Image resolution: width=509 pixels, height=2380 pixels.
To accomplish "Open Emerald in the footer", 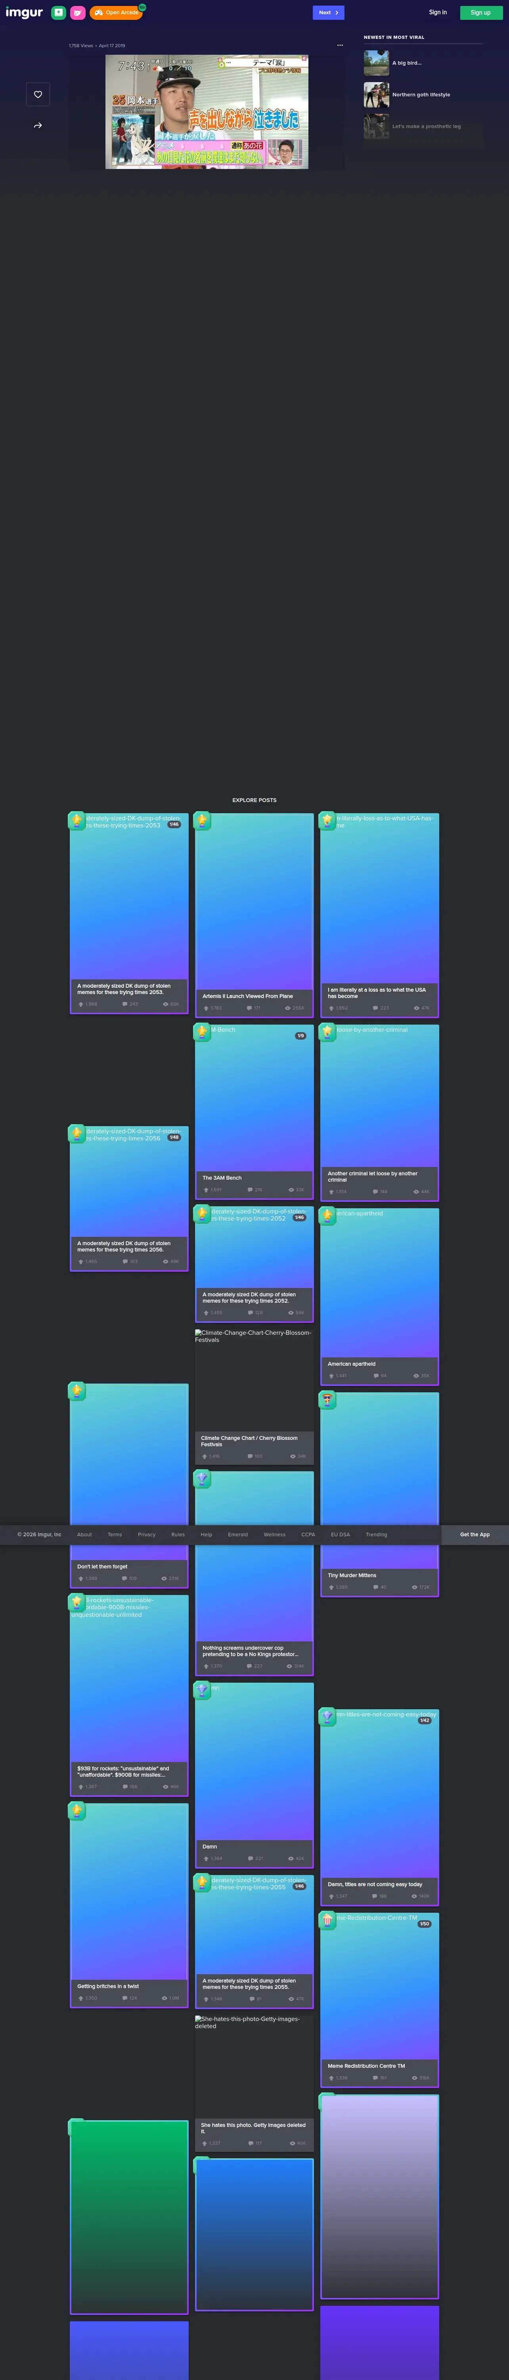I will click(x=237, y=1535).
